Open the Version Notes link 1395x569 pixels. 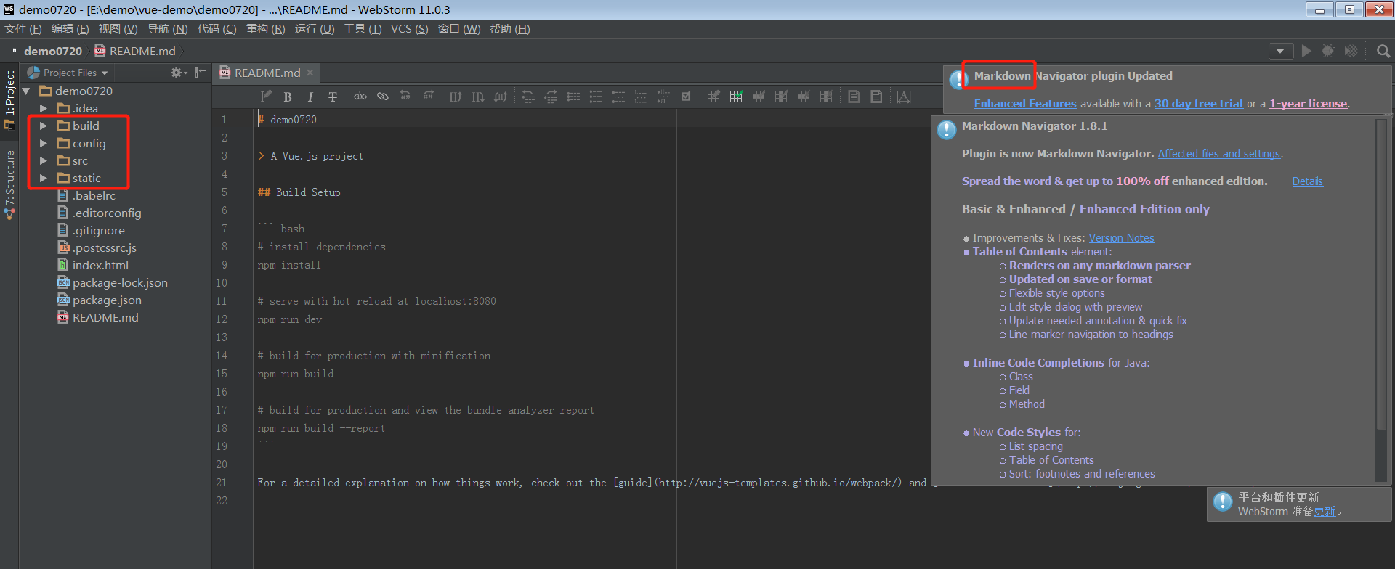(x=1121, y=238)
